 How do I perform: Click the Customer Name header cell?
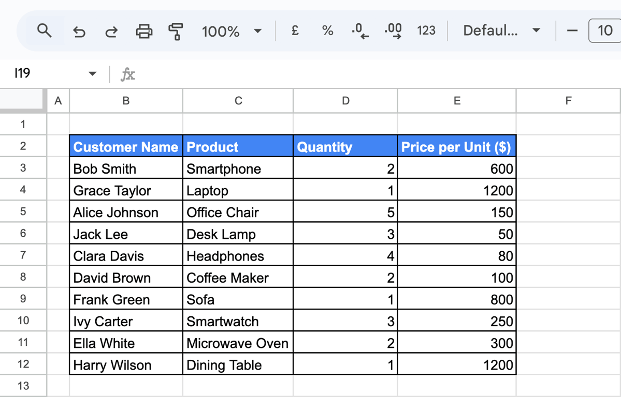[126, 146]
